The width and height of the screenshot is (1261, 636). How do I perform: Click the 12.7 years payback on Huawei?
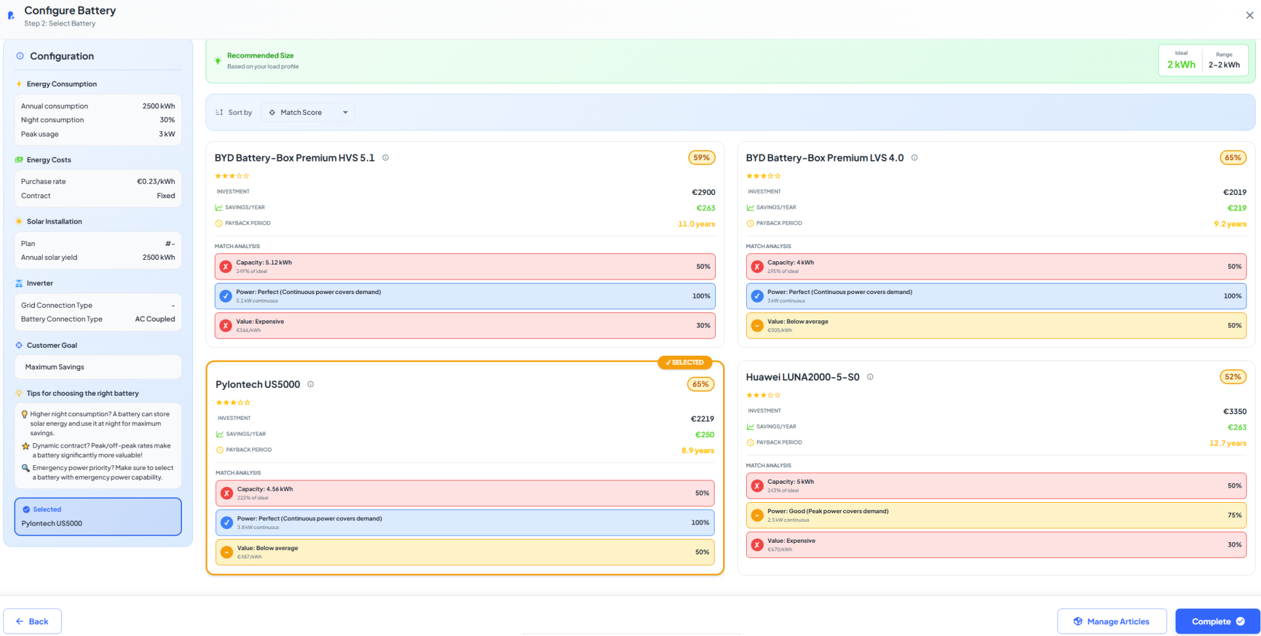[1228, 443]
